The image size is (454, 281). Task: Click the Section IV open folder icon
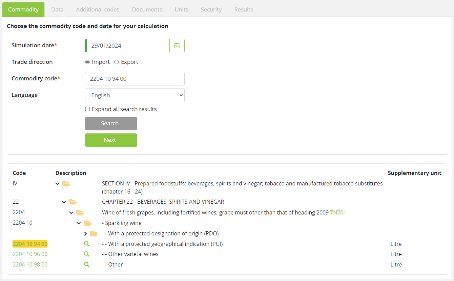click(66, 184)
